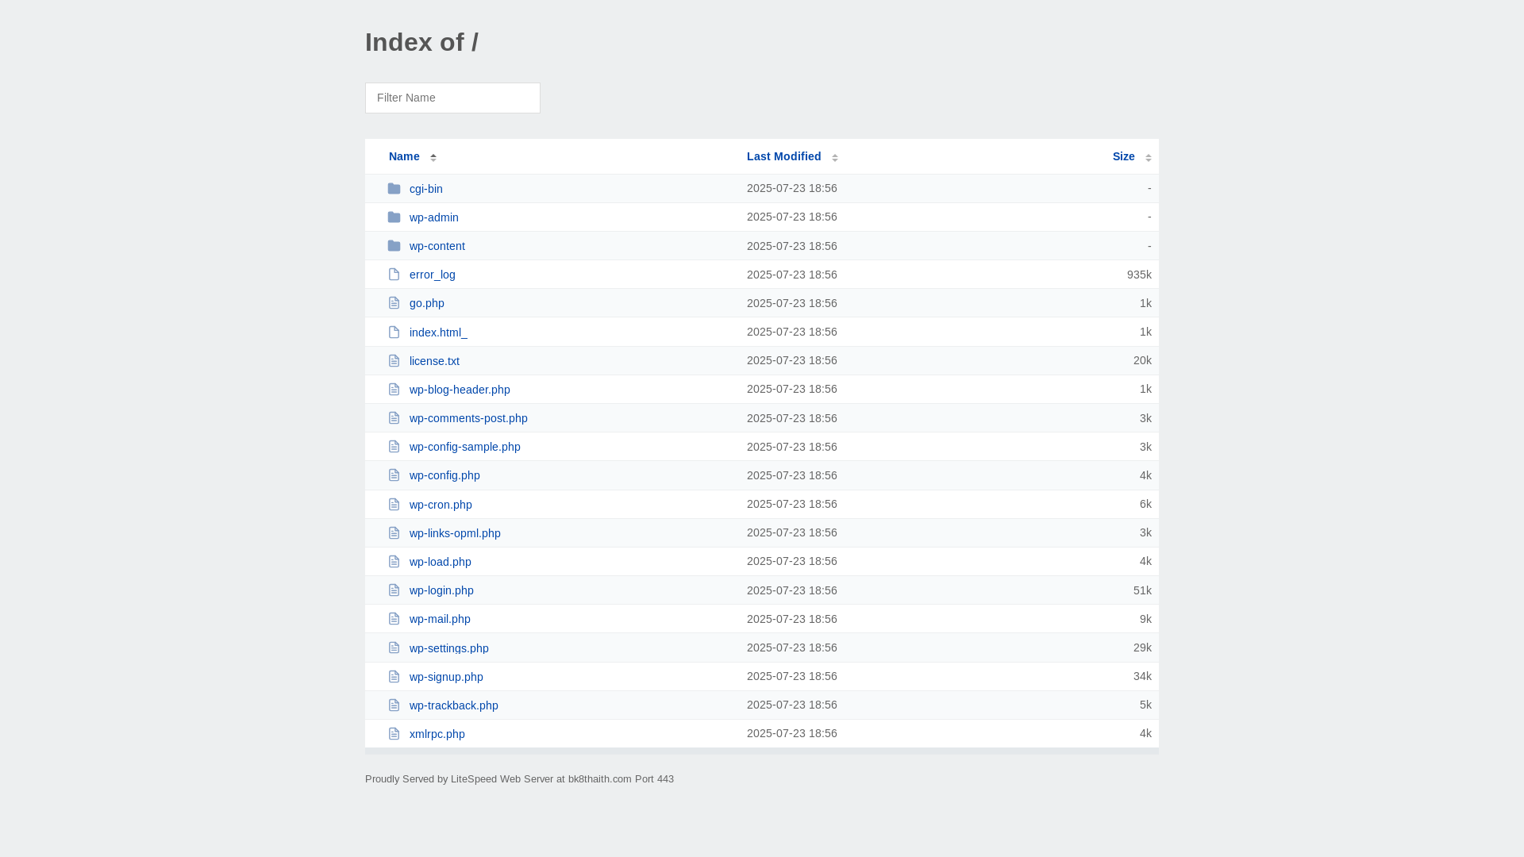Click the wp-mail.php file icon
Viewport: 1524px width, 857px height.
pos(394,619)
